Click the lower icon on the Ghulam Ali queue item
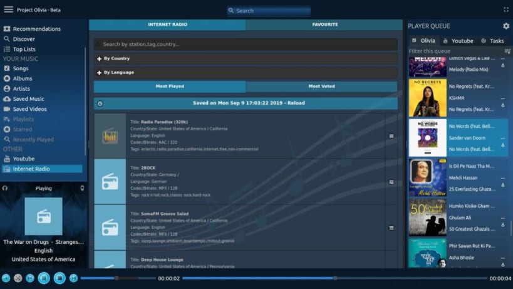This screenshot has height=289, width=513. click(503, 225)
